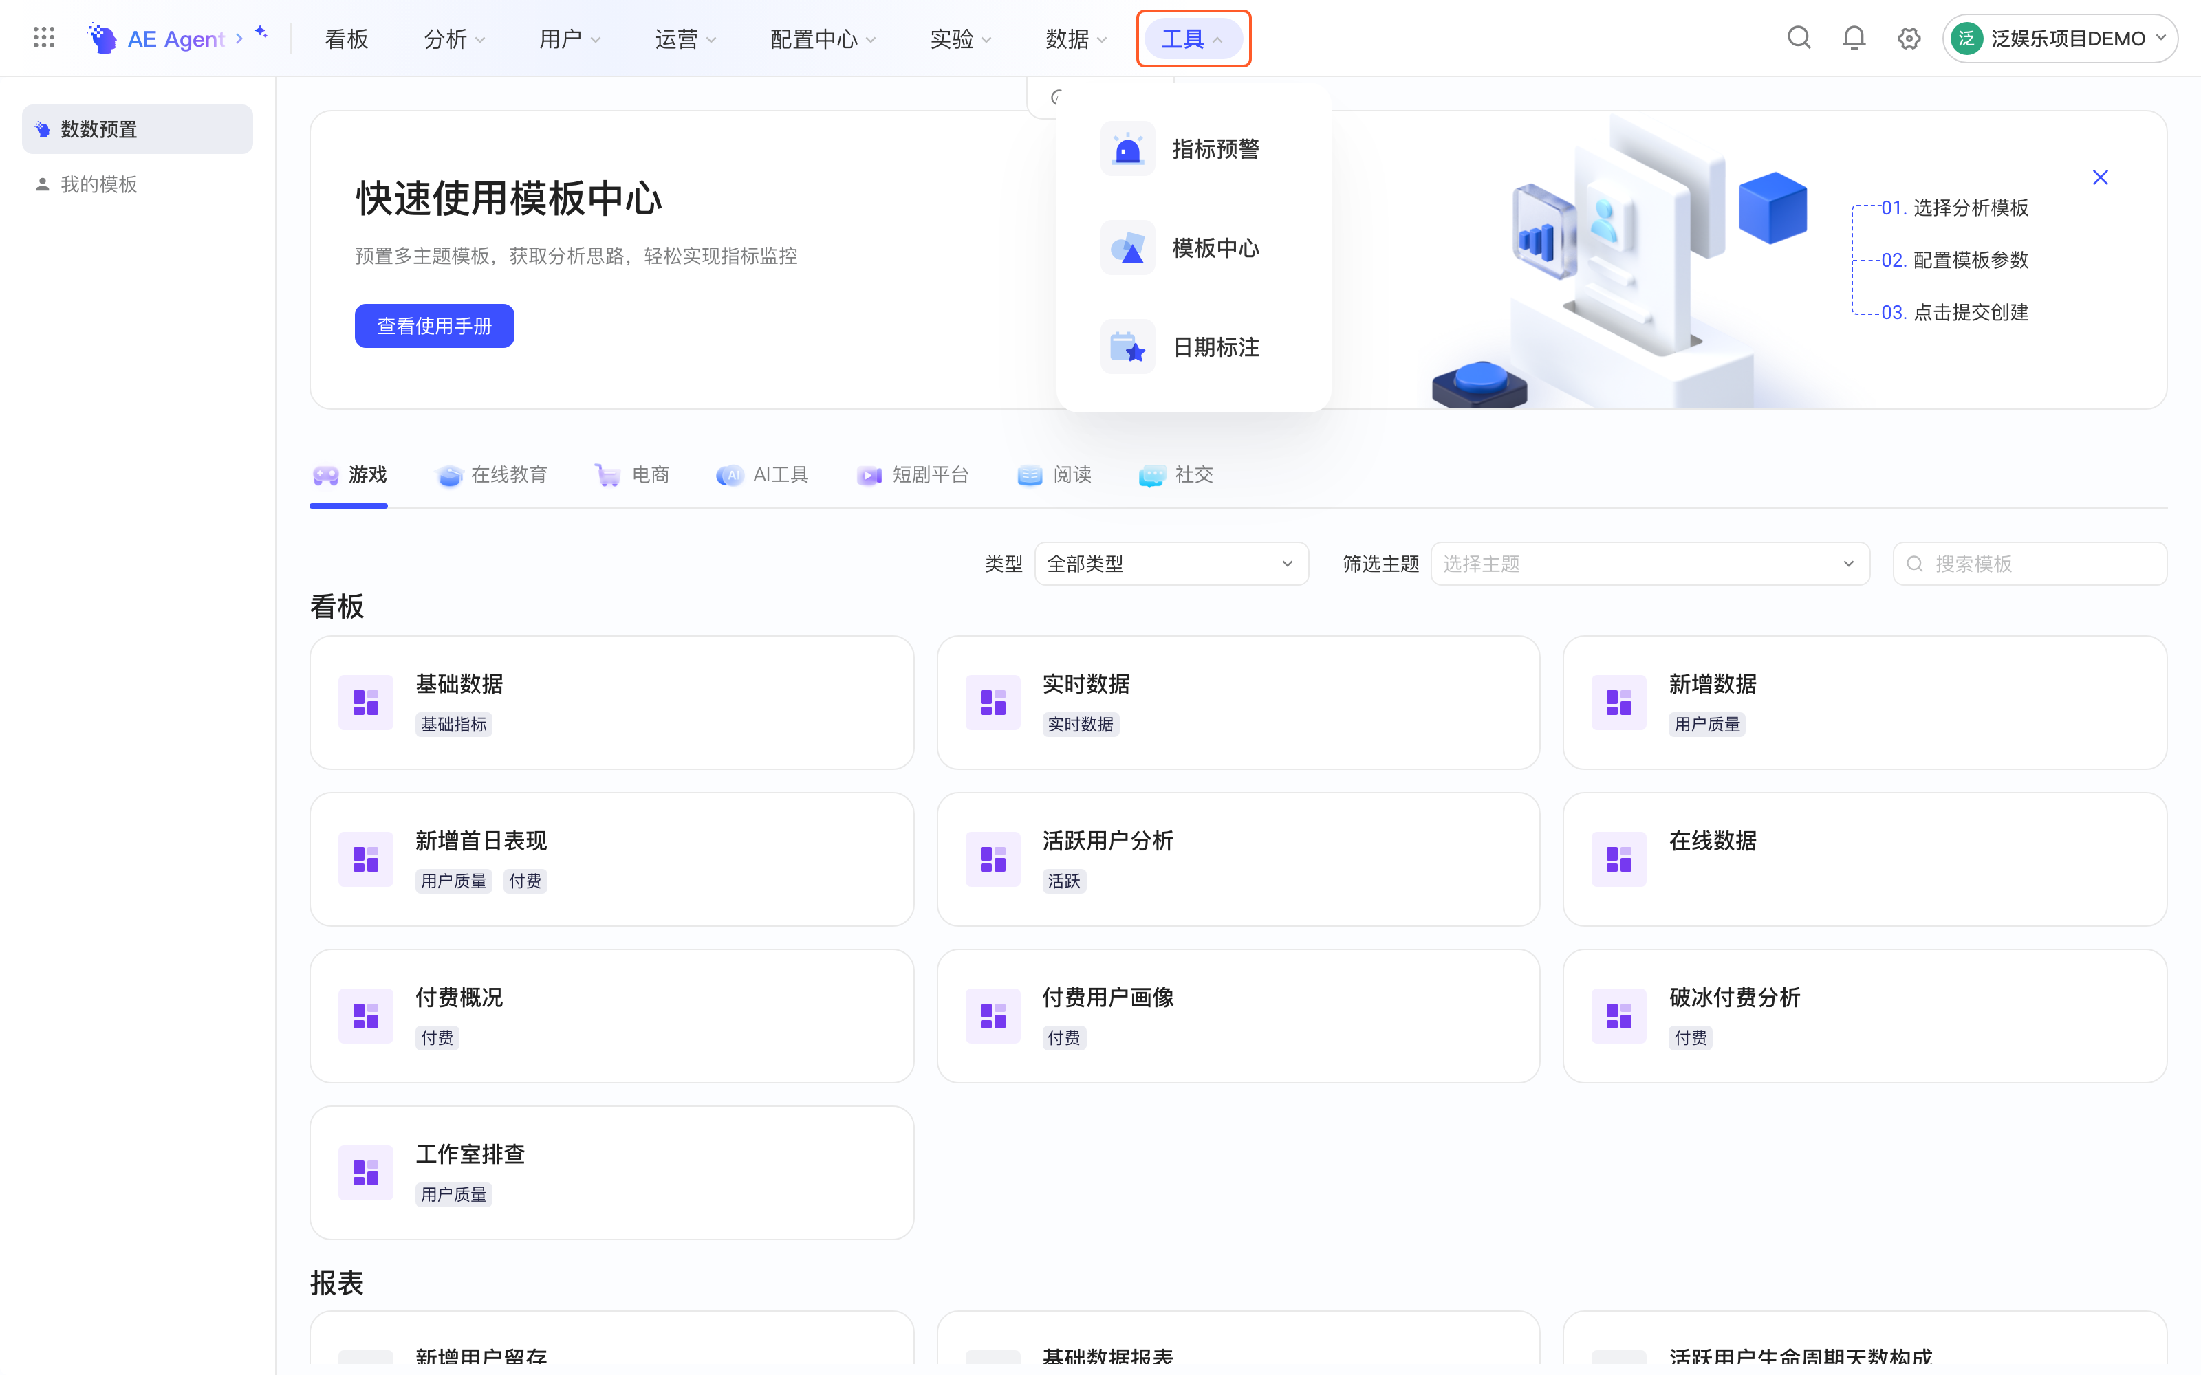This screenshot has width=2201, height=1375.
Task: Click the AE Agent logo icon
Action: coord(102,38)
